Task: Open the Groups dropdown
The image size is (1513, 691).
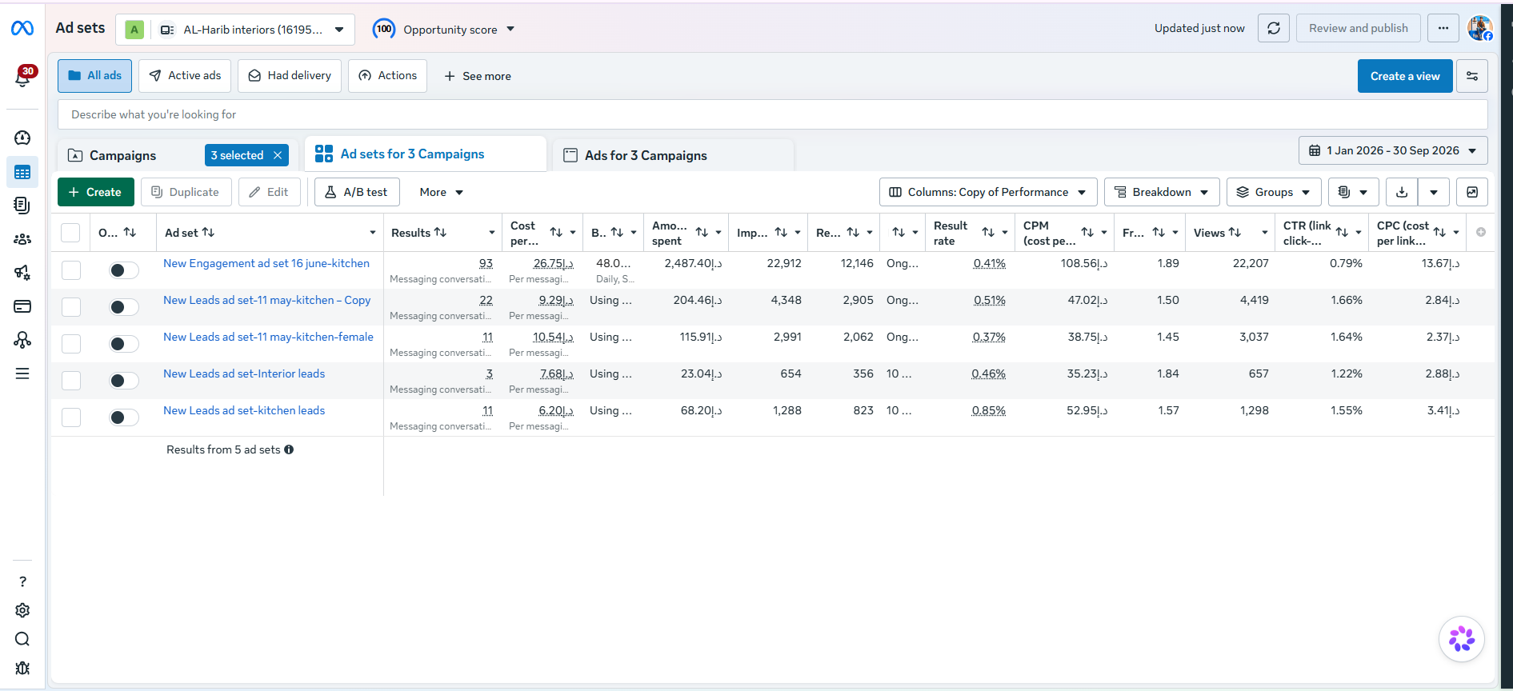Action: tap(1274, 192)
